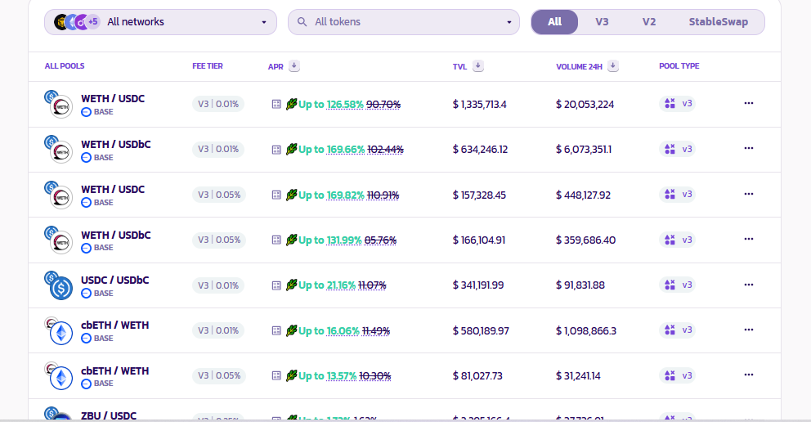Click the Up to 169.82% APR link
811x422 pixels.
point(331,195)
